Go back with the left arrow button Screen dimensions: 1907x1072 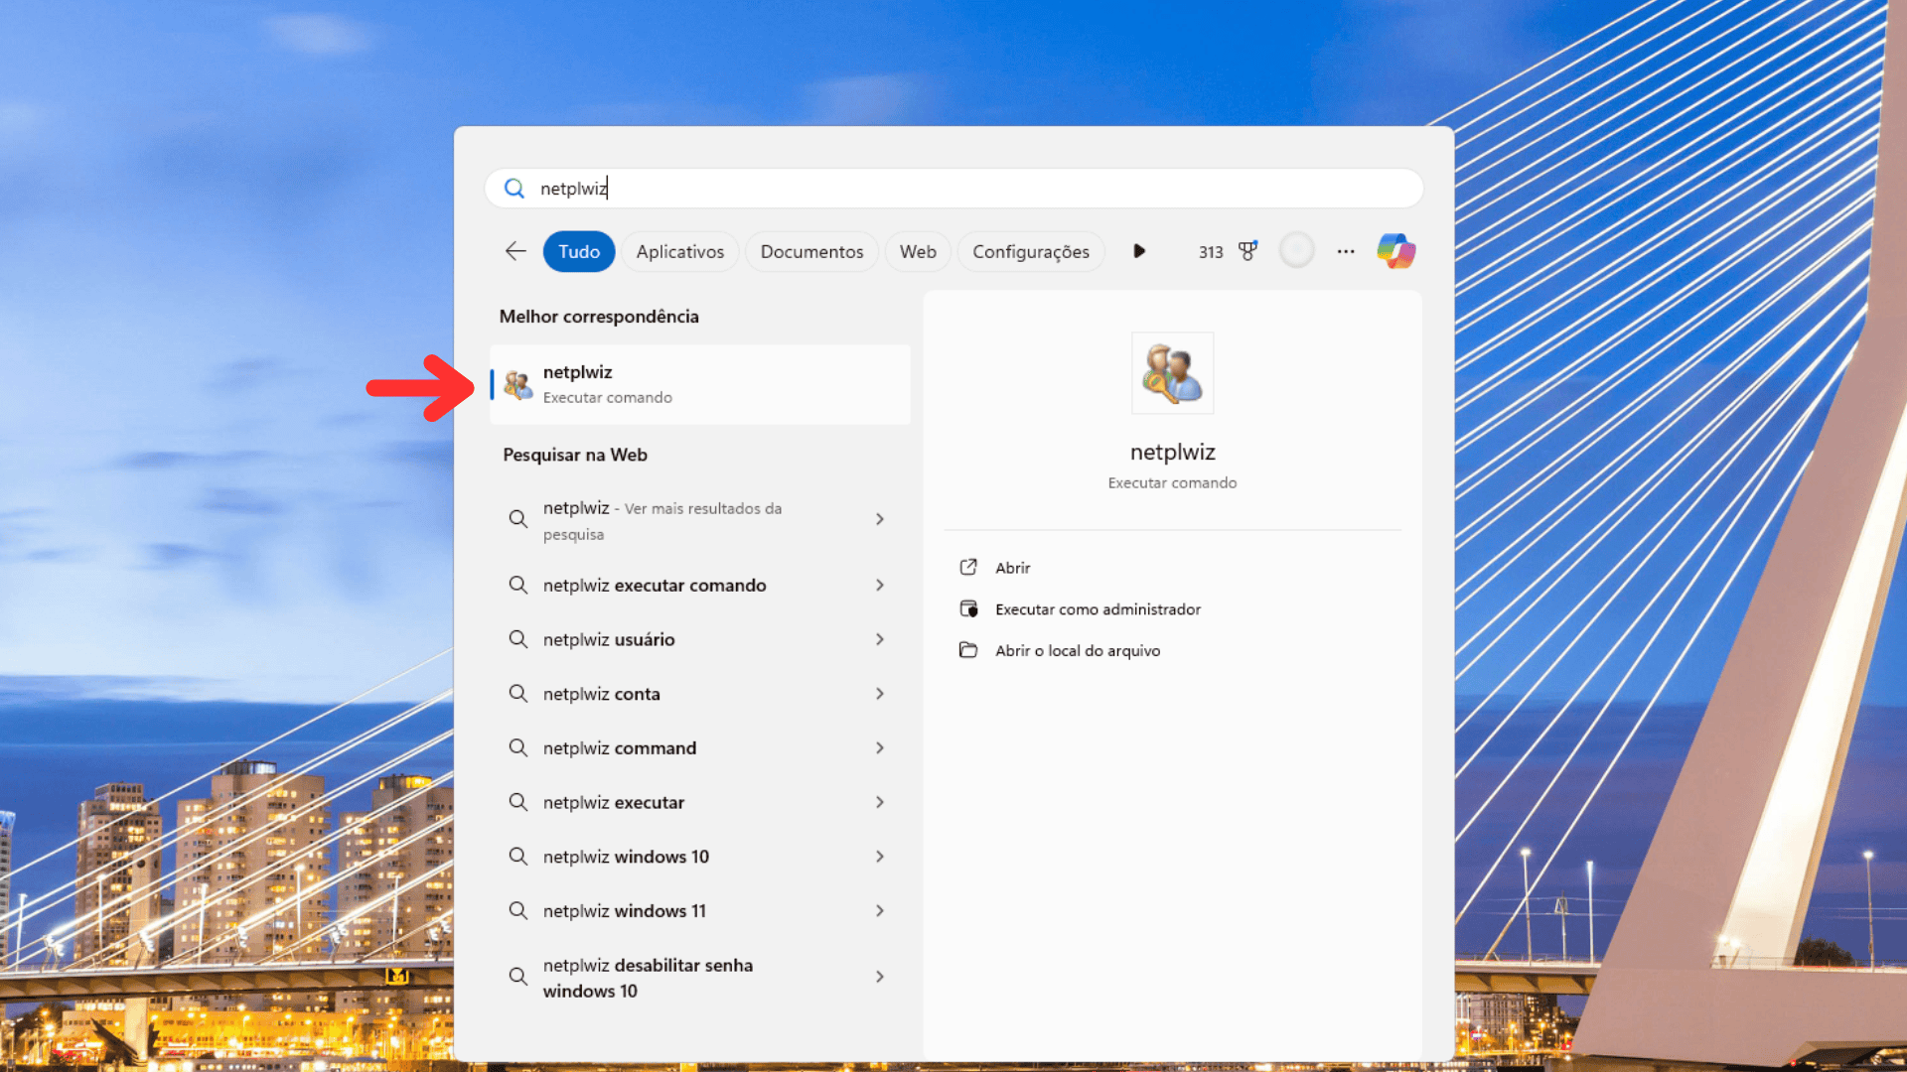[515, 251]
